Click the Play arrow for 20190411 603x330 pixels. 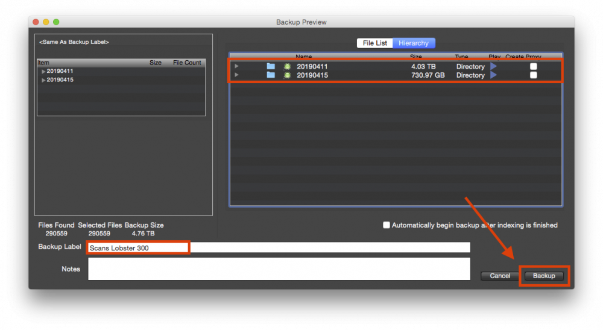[493, 66]
